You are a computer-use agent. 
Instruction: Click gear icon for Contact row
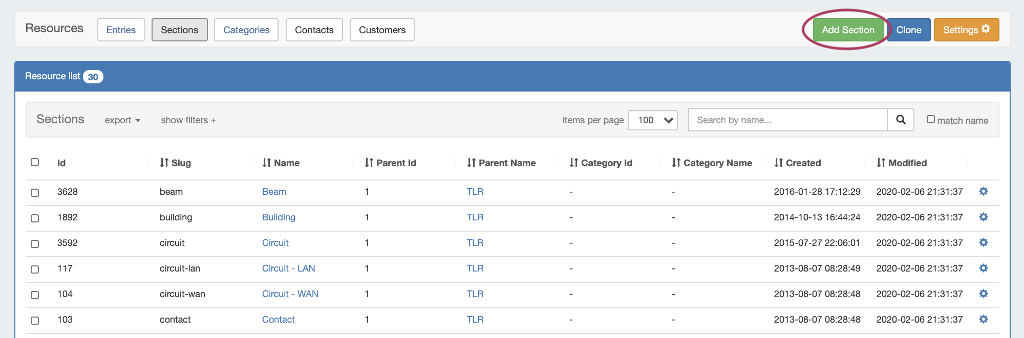983,320
